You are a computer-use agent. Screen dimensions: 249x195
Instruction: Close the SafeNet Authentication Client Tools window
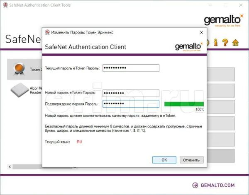click(241, 5)
